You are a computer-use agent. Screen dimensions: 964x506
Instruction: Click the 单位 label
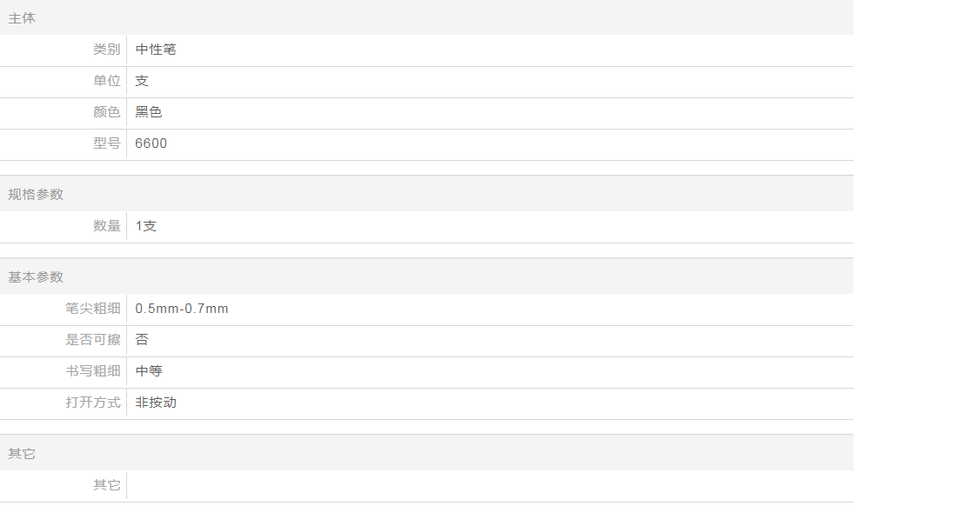[106, 81]
